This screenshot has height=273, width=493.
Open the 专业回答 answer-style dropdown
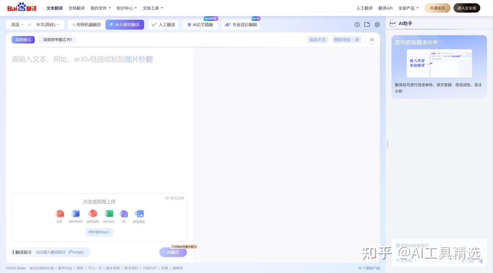pos(406,261)
